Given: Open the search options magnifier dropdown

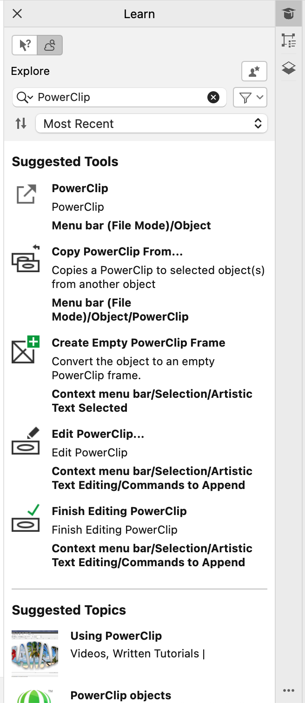Looking at the screenshot, I should tap(25, 97).
